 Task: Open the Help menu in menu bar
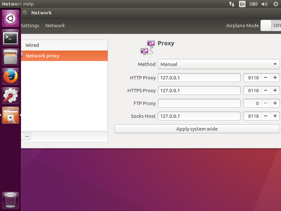29,4
